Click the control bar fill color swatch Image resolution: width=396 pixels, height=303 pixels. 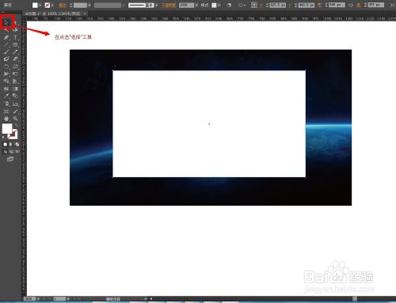tap(35, 5)
